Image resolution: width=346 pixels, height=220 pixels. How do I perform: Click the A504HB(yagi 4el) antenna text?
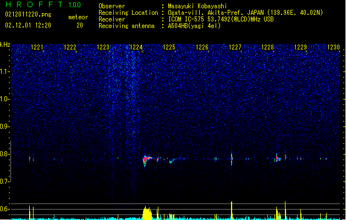[x=194, y=26]
